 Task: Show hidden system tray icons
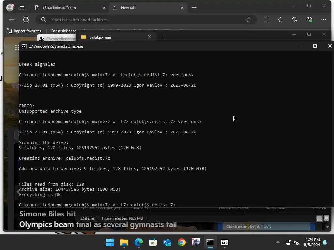[x=278, y=242]
